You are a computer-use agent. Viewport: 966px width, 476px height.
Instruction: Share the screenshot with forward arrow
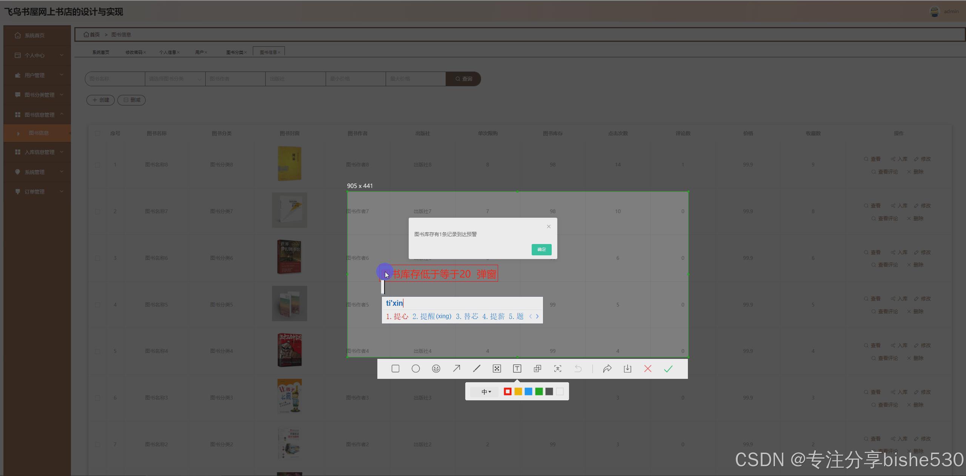(x=607, y=369)
